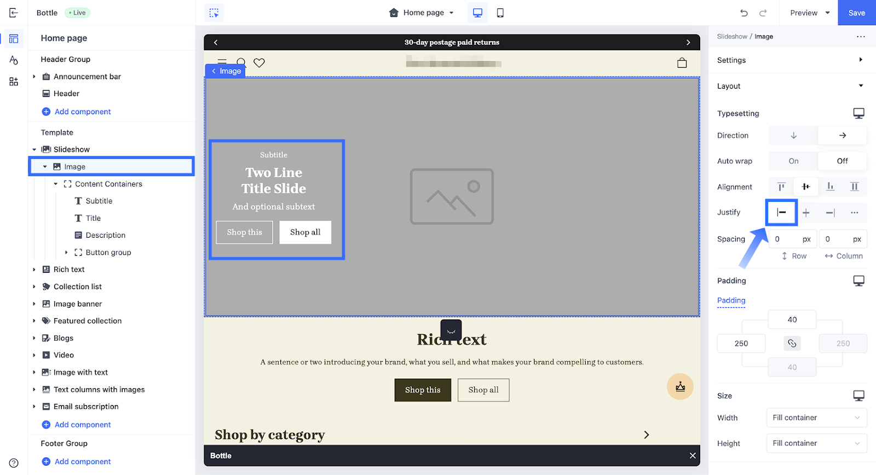Click the Typesetting desktop device icon
Viewport: 876px width, 475px height.
click(858, 113)
